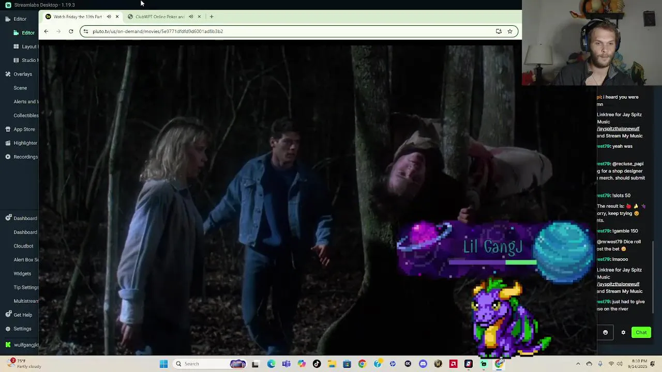The width and height of the screenshot is (662, 372).
Task: Mute the ClubWPT tab audio
Action: click(191, 17)
